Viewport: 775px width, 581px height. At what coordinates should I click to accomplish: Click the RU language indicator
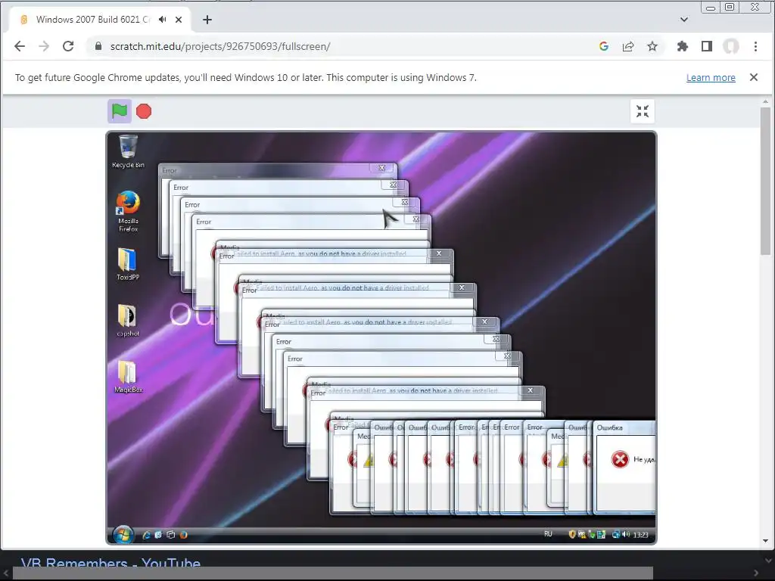(548, 534)
